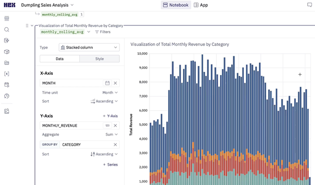Open the variables [x] sidebar icon
This screenshot has height=185, width=315.
click(7, 74)
